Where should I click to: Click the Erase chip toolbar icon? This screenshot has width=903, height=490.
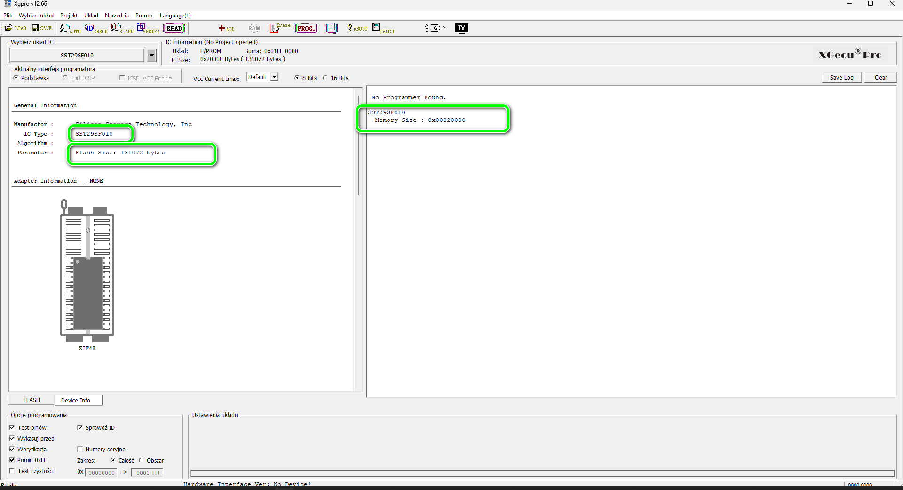280,28
